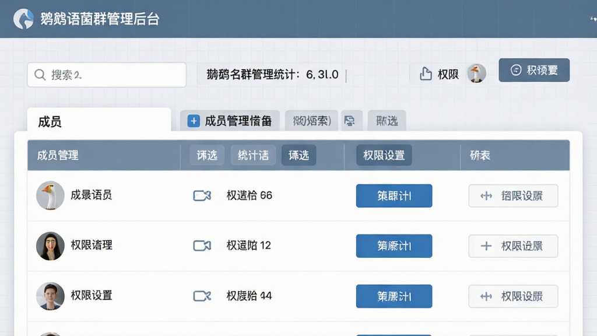Click the dark highlighted 筛选 header button

point(298,155)
